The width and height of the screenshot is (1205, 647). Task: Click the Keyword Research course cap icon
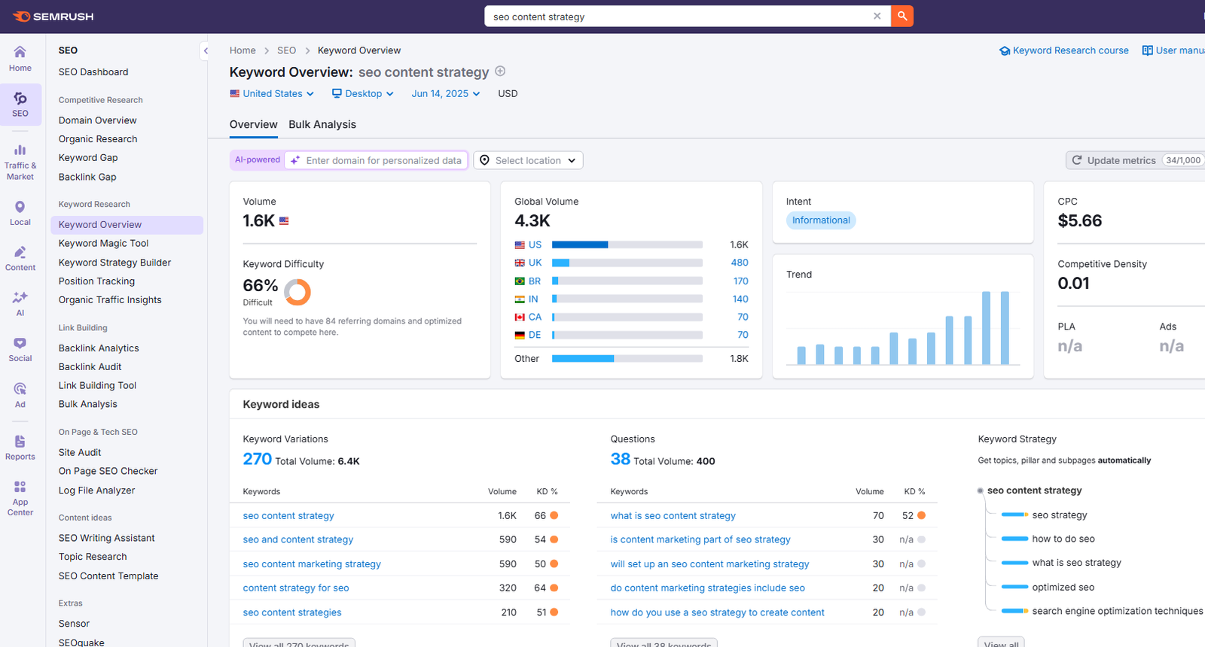[x=1004, y=50]
